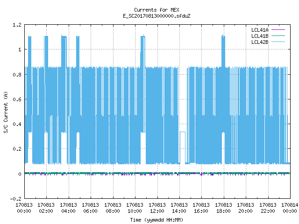Click the LCL41B legend label
The width and height of the screenshot is (299, 224).
point(260,36)
